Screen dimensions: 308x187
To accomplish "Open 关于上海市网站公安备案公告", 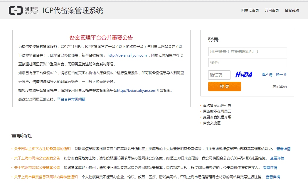I will click(x=37, y=158).
